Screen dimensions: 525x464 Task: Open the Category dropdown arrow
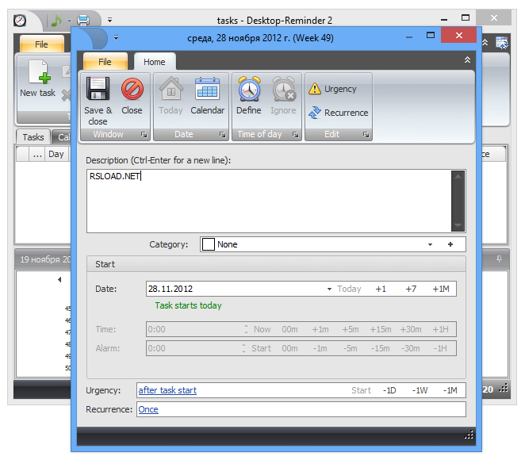[431, 245]
